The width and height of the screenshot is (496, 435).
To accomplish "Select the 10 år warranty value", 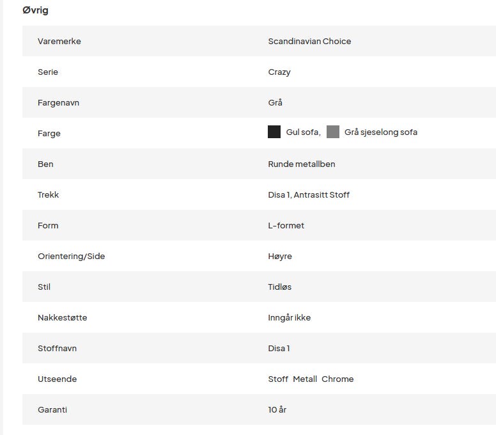I will click(x=277, y=410).
